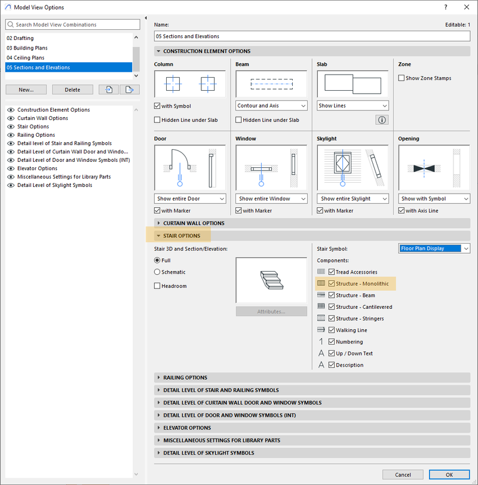Image resolution: width=478 pixels, height=485 pixels.
Task: Click the Walking Line component icon
Action: (321, 330)
